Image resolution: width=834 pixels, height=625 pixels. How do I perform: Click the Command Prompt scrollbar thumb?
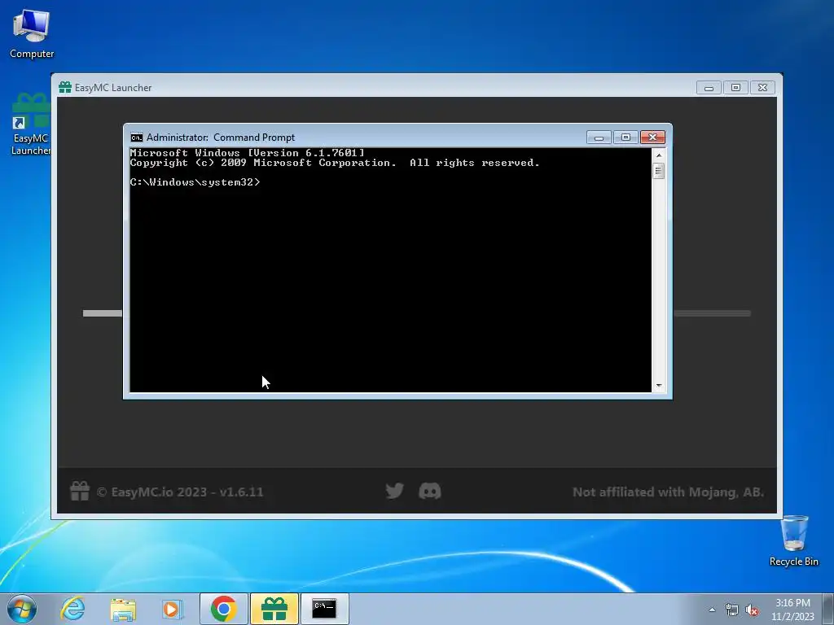[658, 171]
